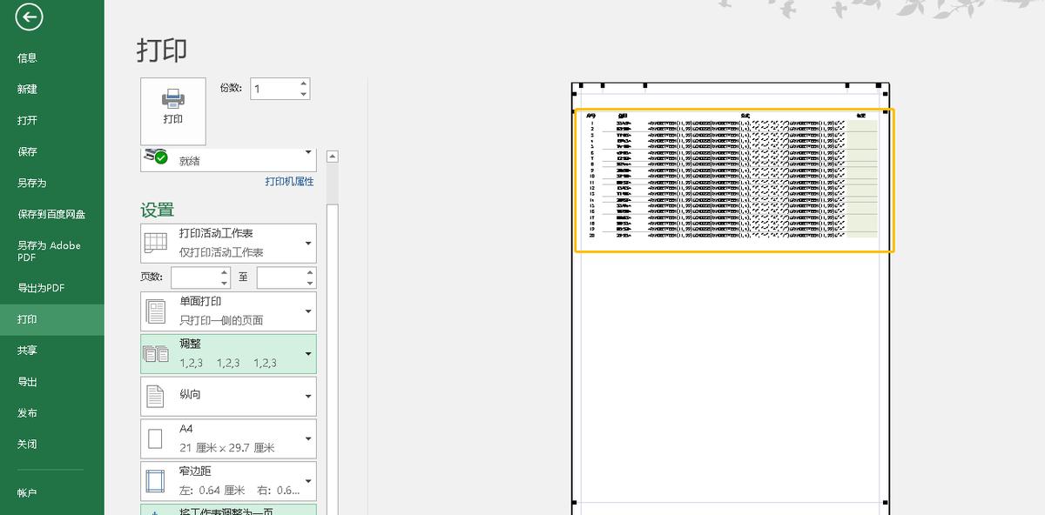The image size is (1045, 515).
Task: Click the collated pages icon beside 调整
Action: coord(156,354)
